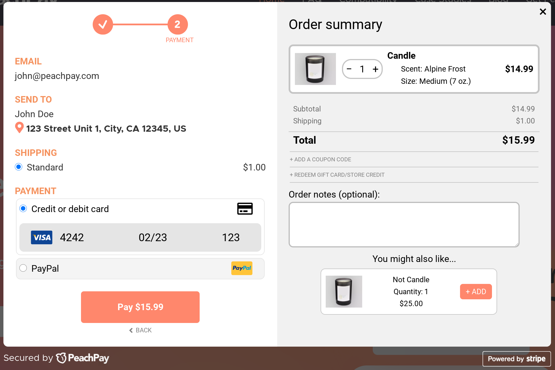The image size is (555, 370).
Task: Click the PayPal payment logo icon
Action: tap(242, 268)
